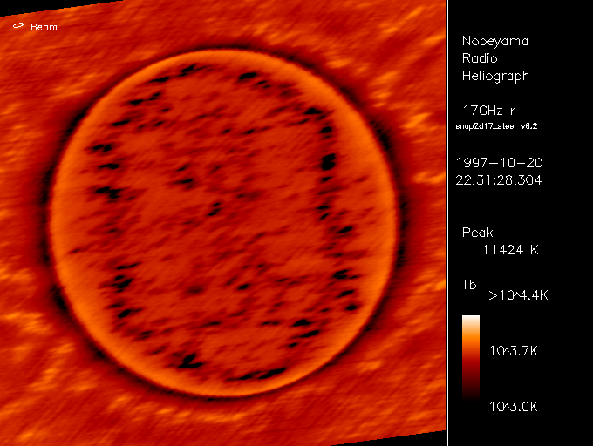The image size is (593, 446).
Task: Select the Heliograph title text
Action: pos(494,76)
